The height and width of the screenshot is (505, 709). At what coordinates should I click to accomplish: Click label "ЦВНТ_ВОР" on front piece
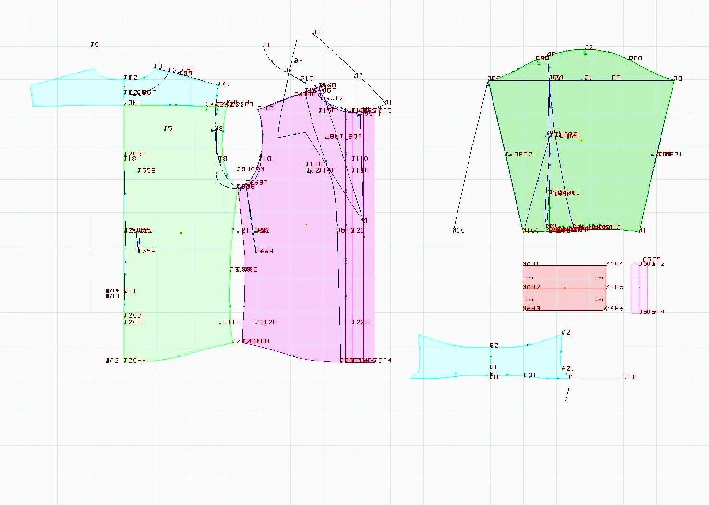pyautogui.click(x=343, y=137)
